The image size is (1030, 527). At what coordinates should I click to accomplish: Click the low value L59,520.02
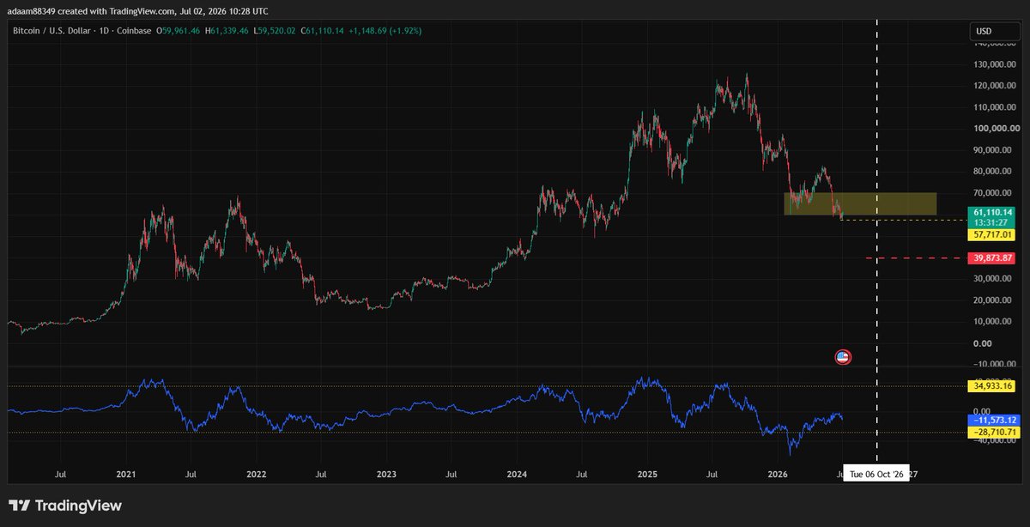tap(274, 31)
